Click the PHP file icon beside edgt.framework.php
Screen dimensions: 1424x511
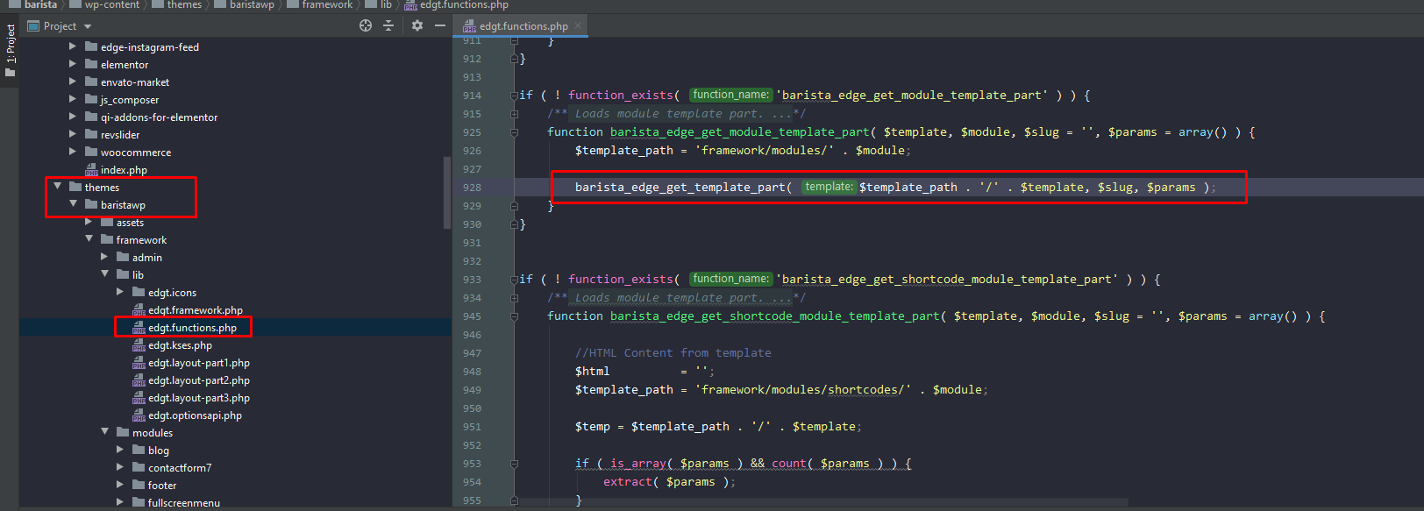[x=139, y=310]
